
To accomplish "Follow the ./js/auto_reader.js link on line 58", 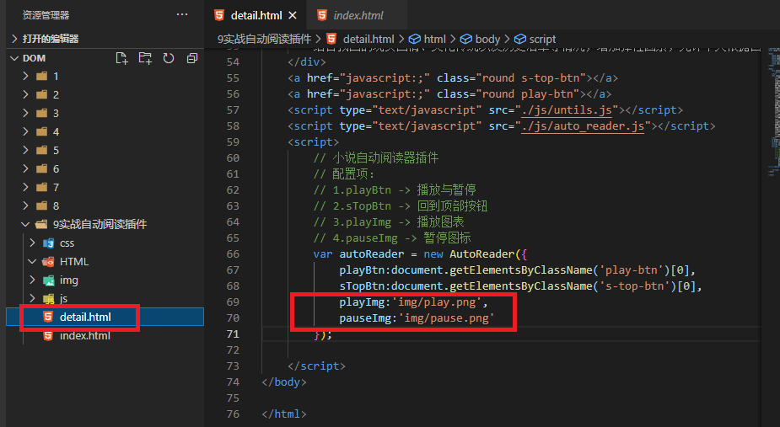I will click(x=583, y=125).
